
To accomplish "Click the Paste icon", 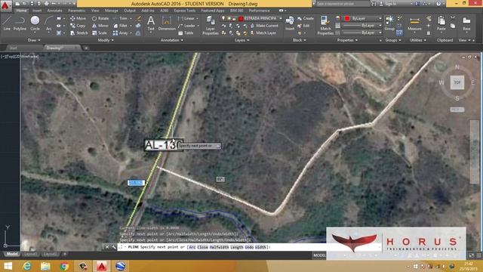I will coord(441,23).
